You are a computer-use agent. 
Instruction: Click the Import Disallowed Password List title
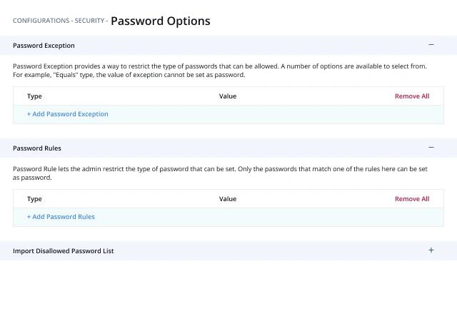point(64,251)
